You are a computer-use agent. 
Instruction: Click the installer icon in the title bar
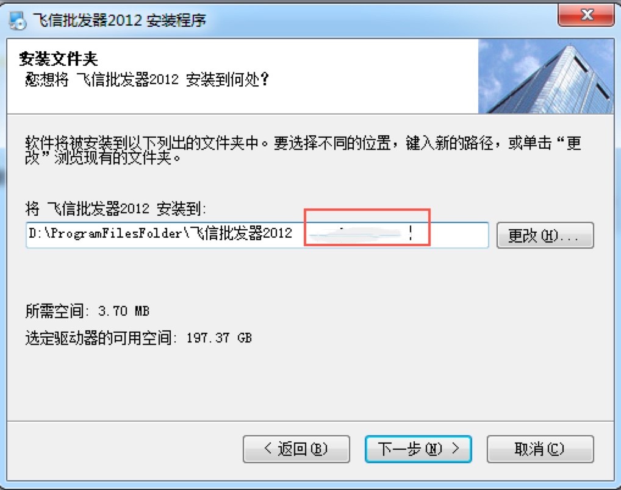tap(17, 21)
